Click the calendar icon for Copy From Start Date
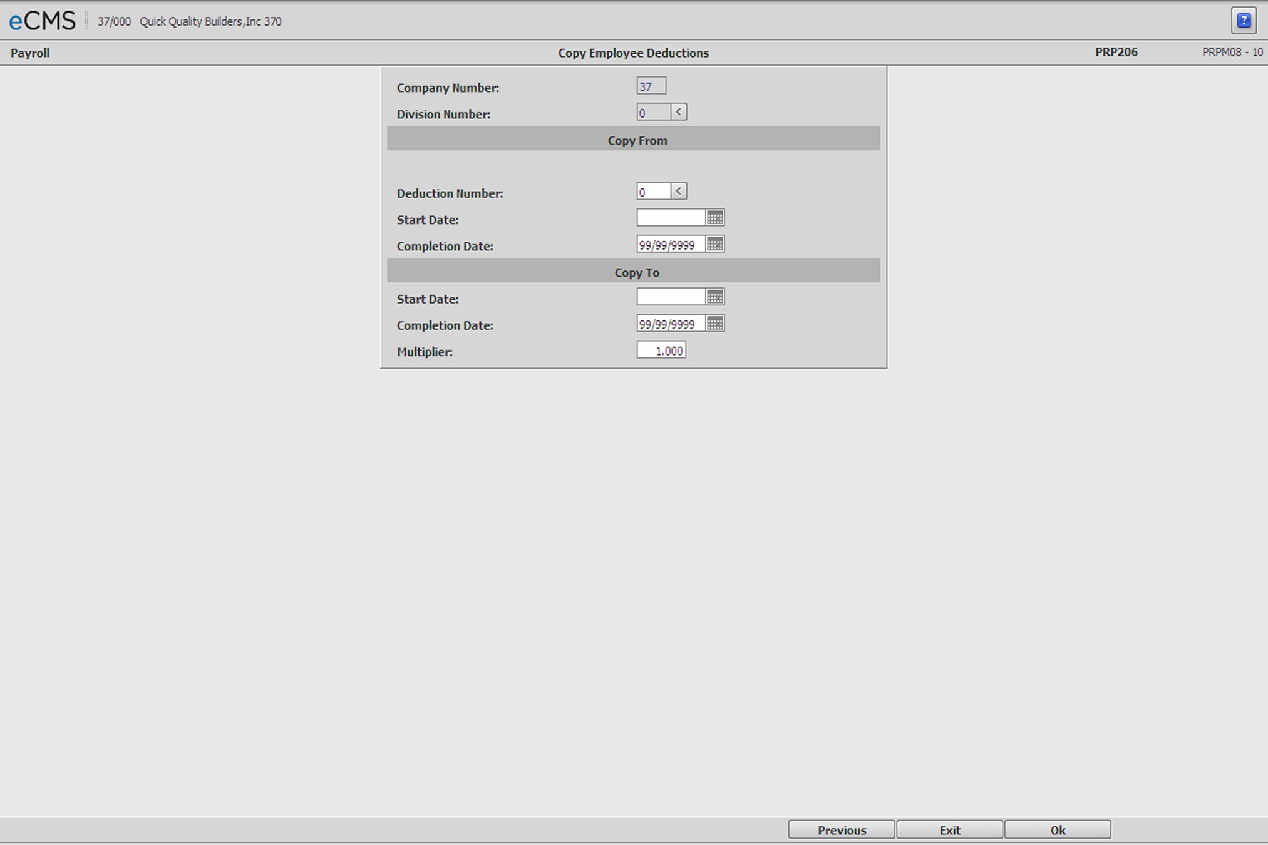 (x=715, y=218)
